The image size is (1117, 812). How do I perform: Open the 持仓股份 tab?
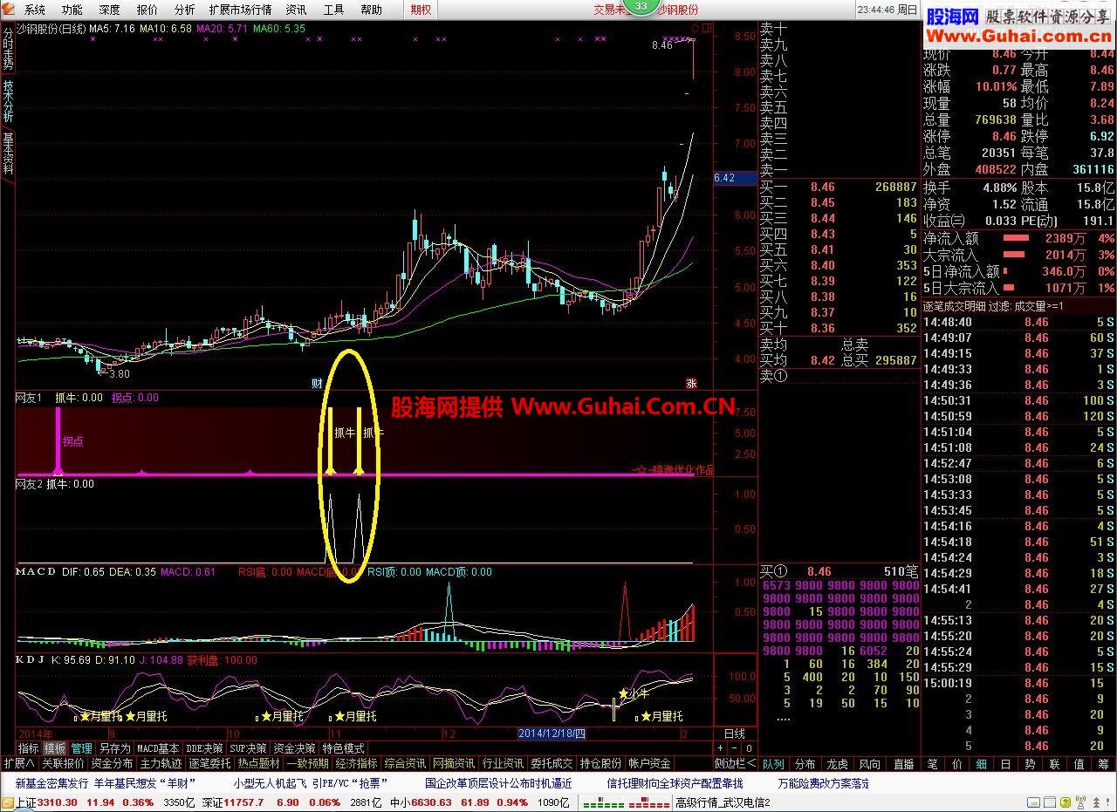pos(601,763)
